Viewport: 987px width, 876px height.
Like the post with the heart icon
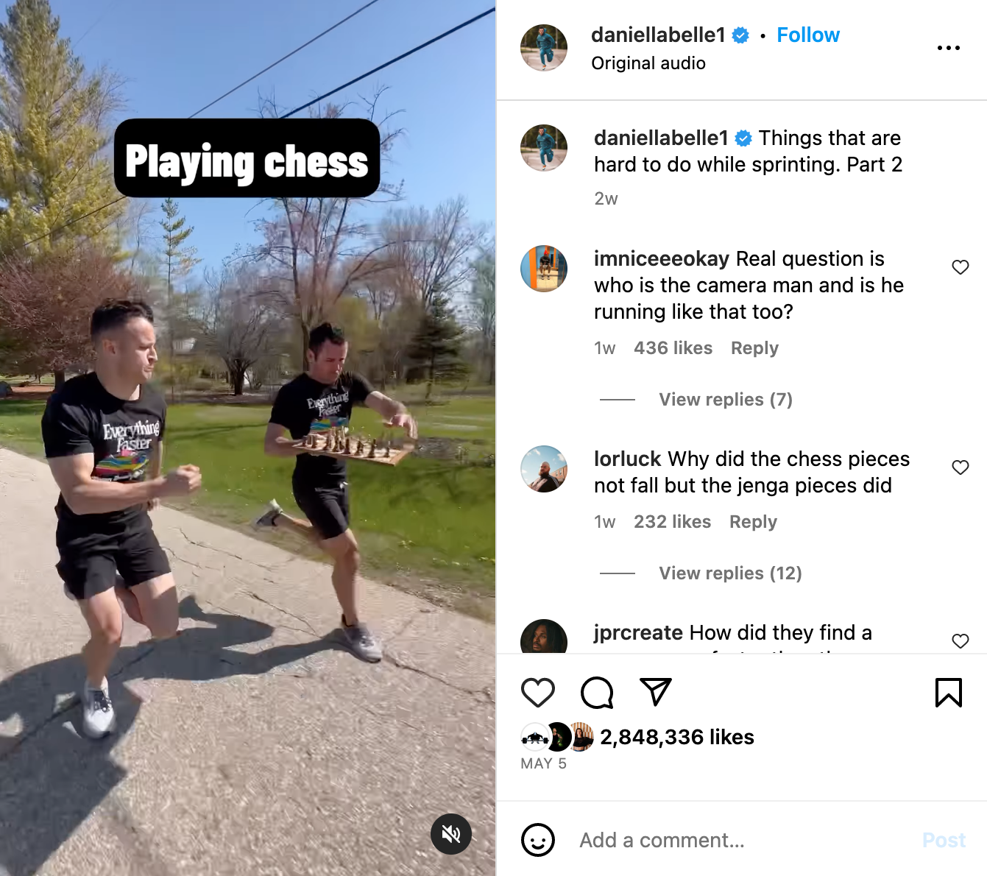click(538, 693)
